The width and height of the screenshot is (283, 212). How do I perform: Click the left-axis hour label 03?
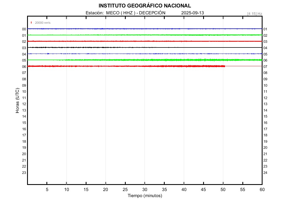click(24, 48)
